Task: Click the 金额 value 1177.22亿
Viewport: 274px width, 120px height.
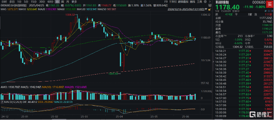Action: point(266,18)
